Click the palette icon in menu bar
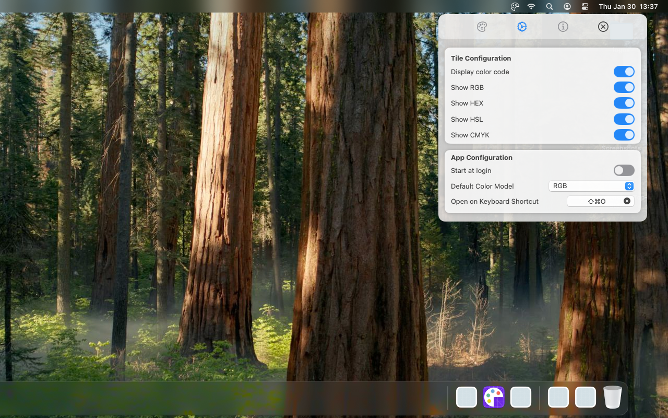Viewport: 668px width, 418px height. point(515,7)
